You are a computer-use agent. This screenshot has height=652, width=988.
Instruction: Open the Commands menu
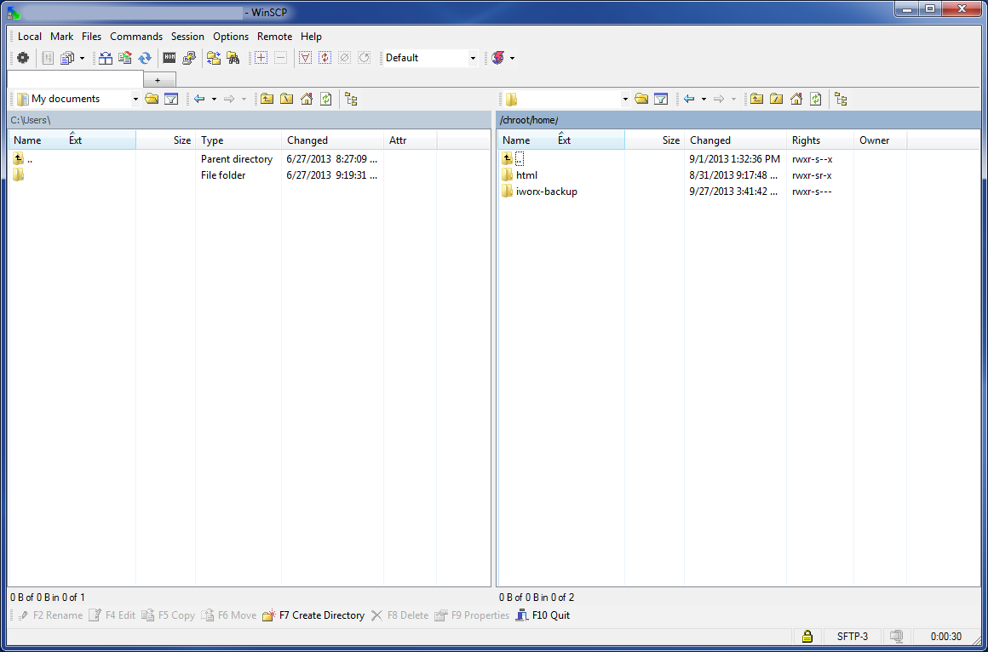(x=136, y=37)
